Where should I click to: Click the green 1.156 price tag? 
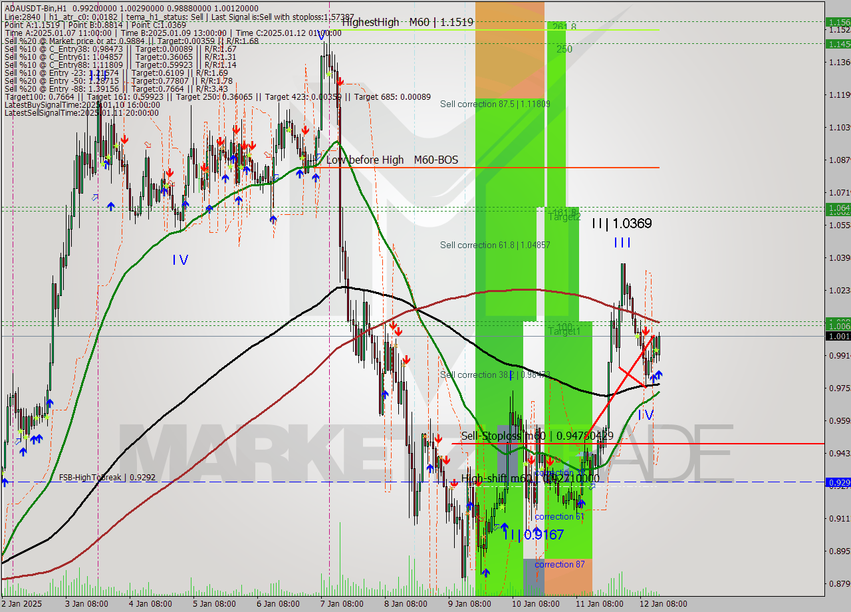[838, 22]
